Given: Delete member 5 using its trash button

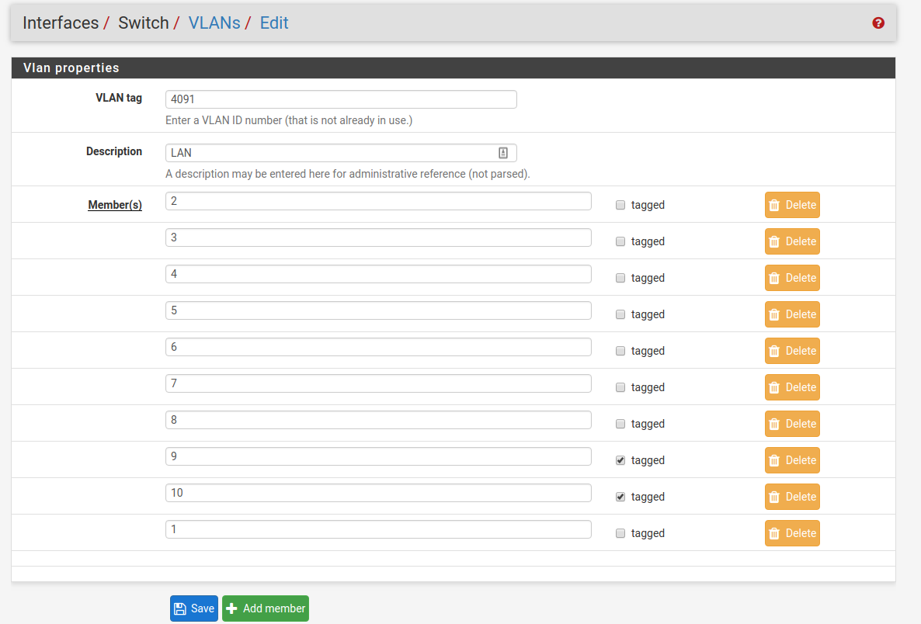Looking at the screenshot, I should (x=792, y=314).
